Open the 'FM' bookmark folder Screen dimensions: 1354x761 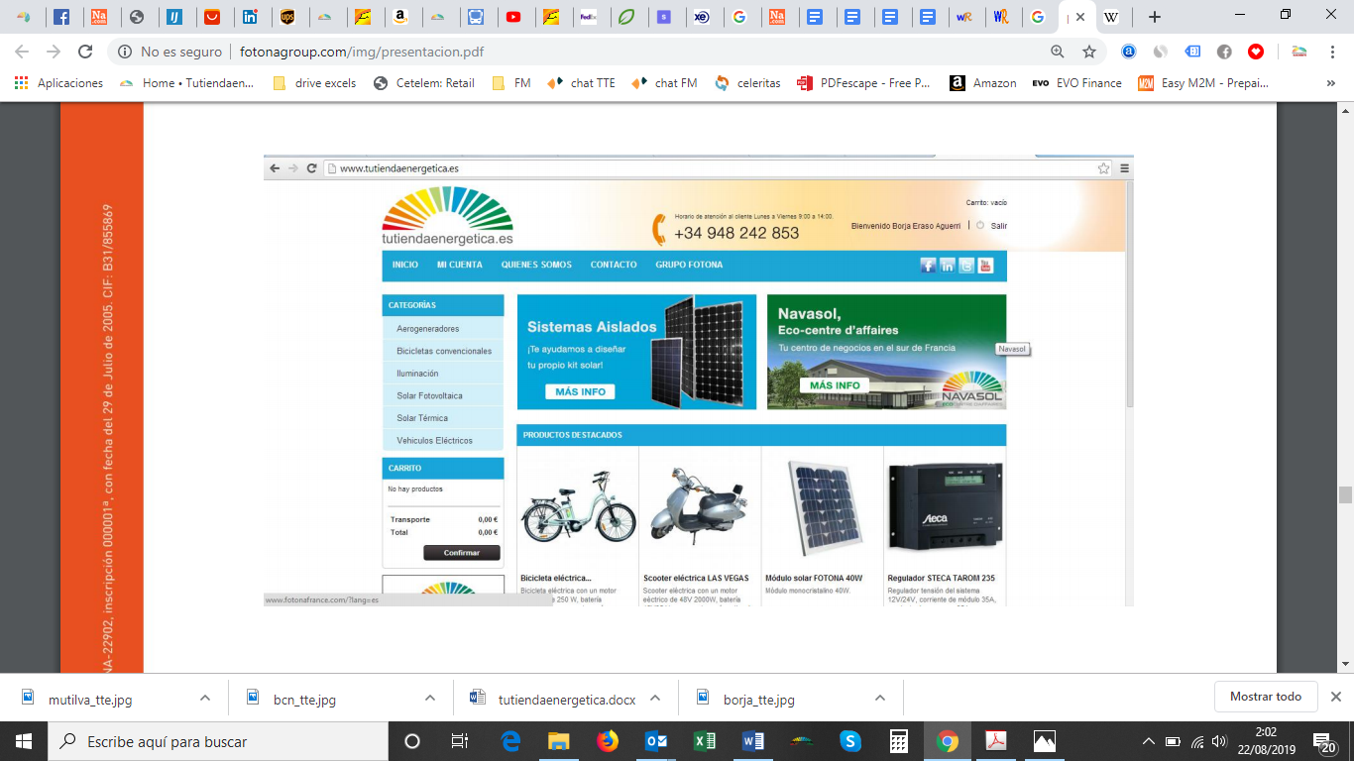(511, 83)
